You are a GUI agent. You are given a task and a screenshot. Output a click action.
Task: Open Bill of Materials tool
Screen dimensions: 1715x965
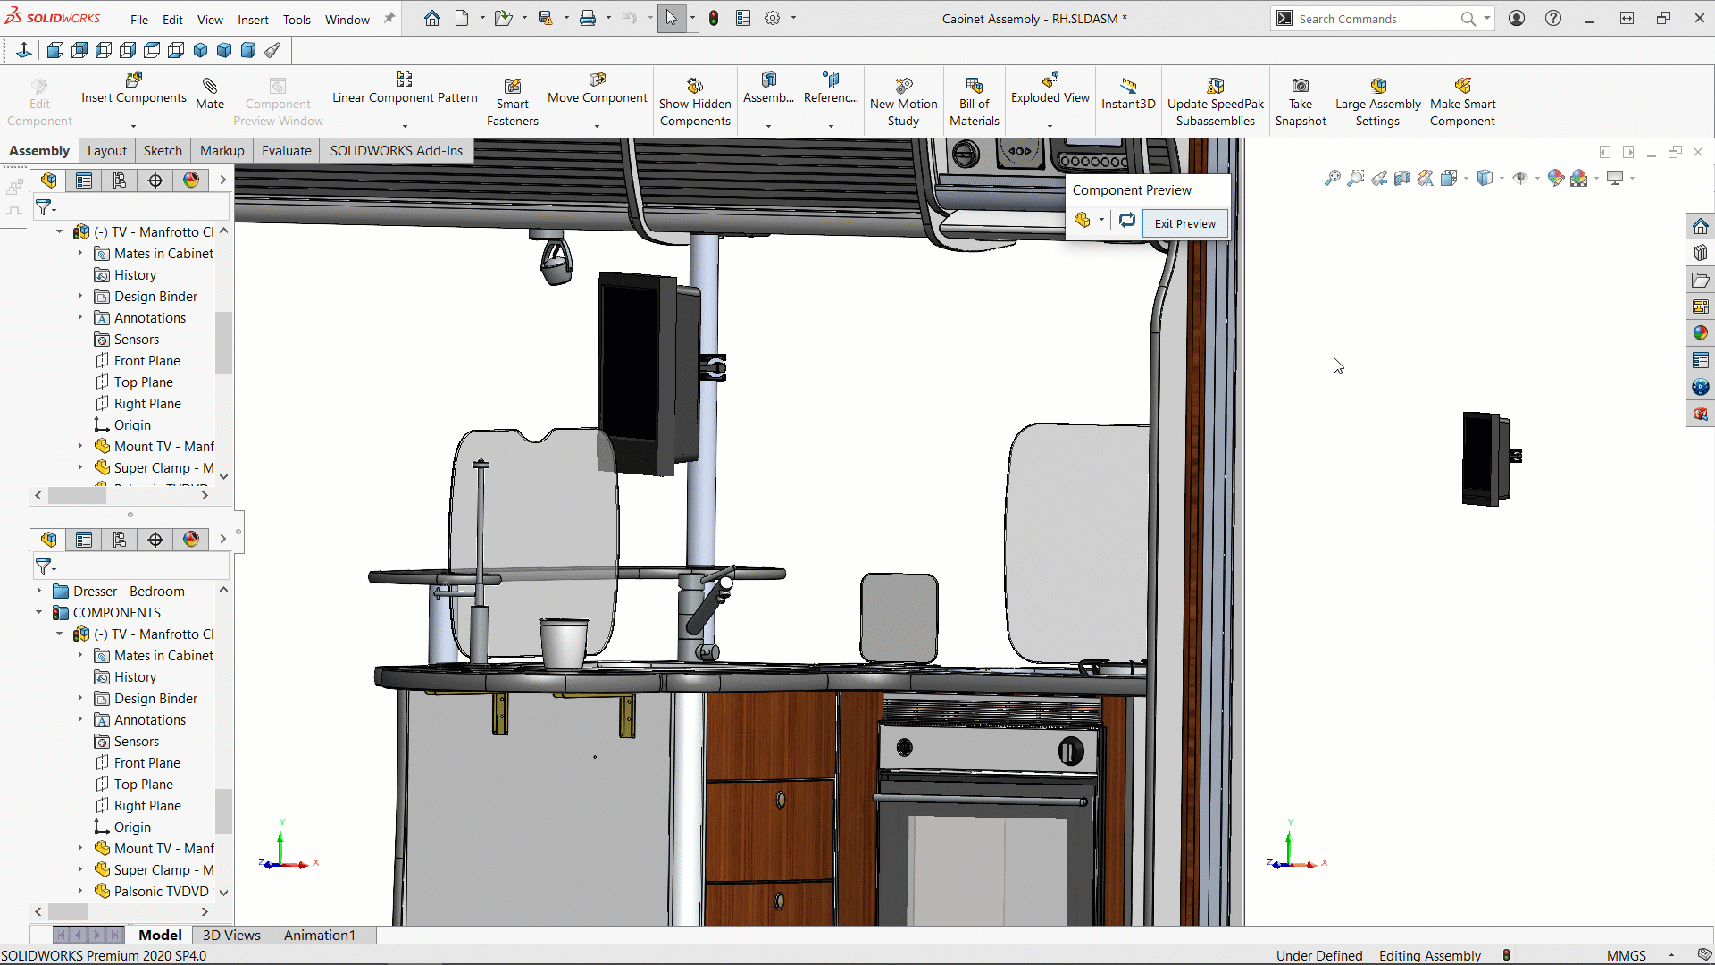tap(975, 103)
